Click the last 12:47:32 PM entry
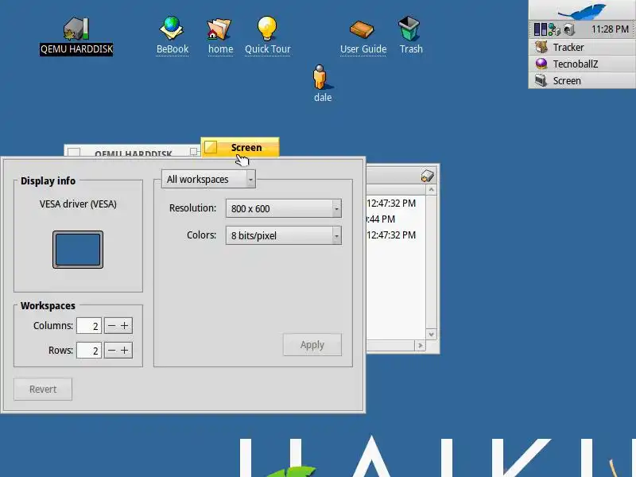 point(391,235)
